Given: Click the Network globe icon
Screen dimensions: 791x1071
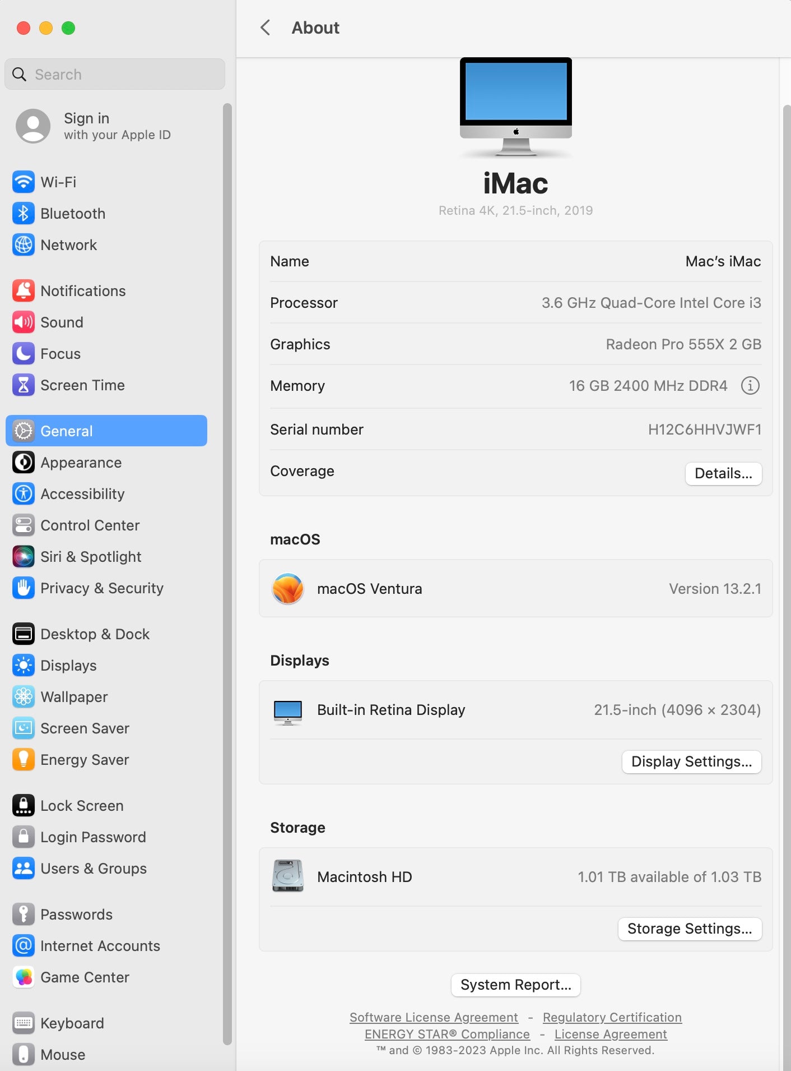Looking at the screenshot, I should (x=24, y=244).
